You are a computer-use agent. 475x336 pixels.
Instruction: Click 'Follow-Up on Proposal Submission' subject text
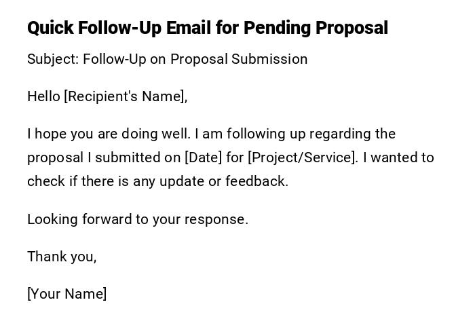pyautogui.click(x=195, y=59)
